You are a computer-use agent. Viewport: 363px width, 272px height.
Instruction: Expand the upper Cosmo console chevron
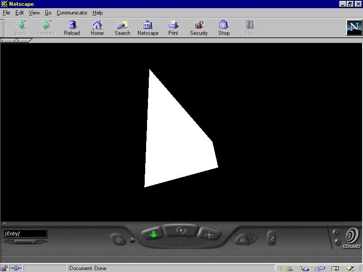pos(5,252)
